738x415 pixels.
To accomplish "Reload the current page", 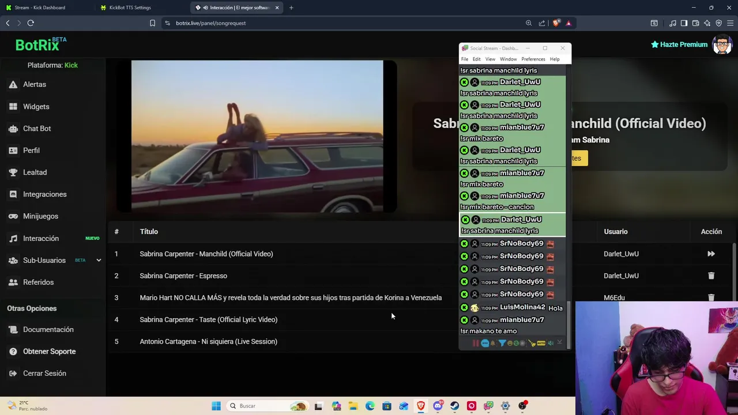I will (x=31, y=23).
